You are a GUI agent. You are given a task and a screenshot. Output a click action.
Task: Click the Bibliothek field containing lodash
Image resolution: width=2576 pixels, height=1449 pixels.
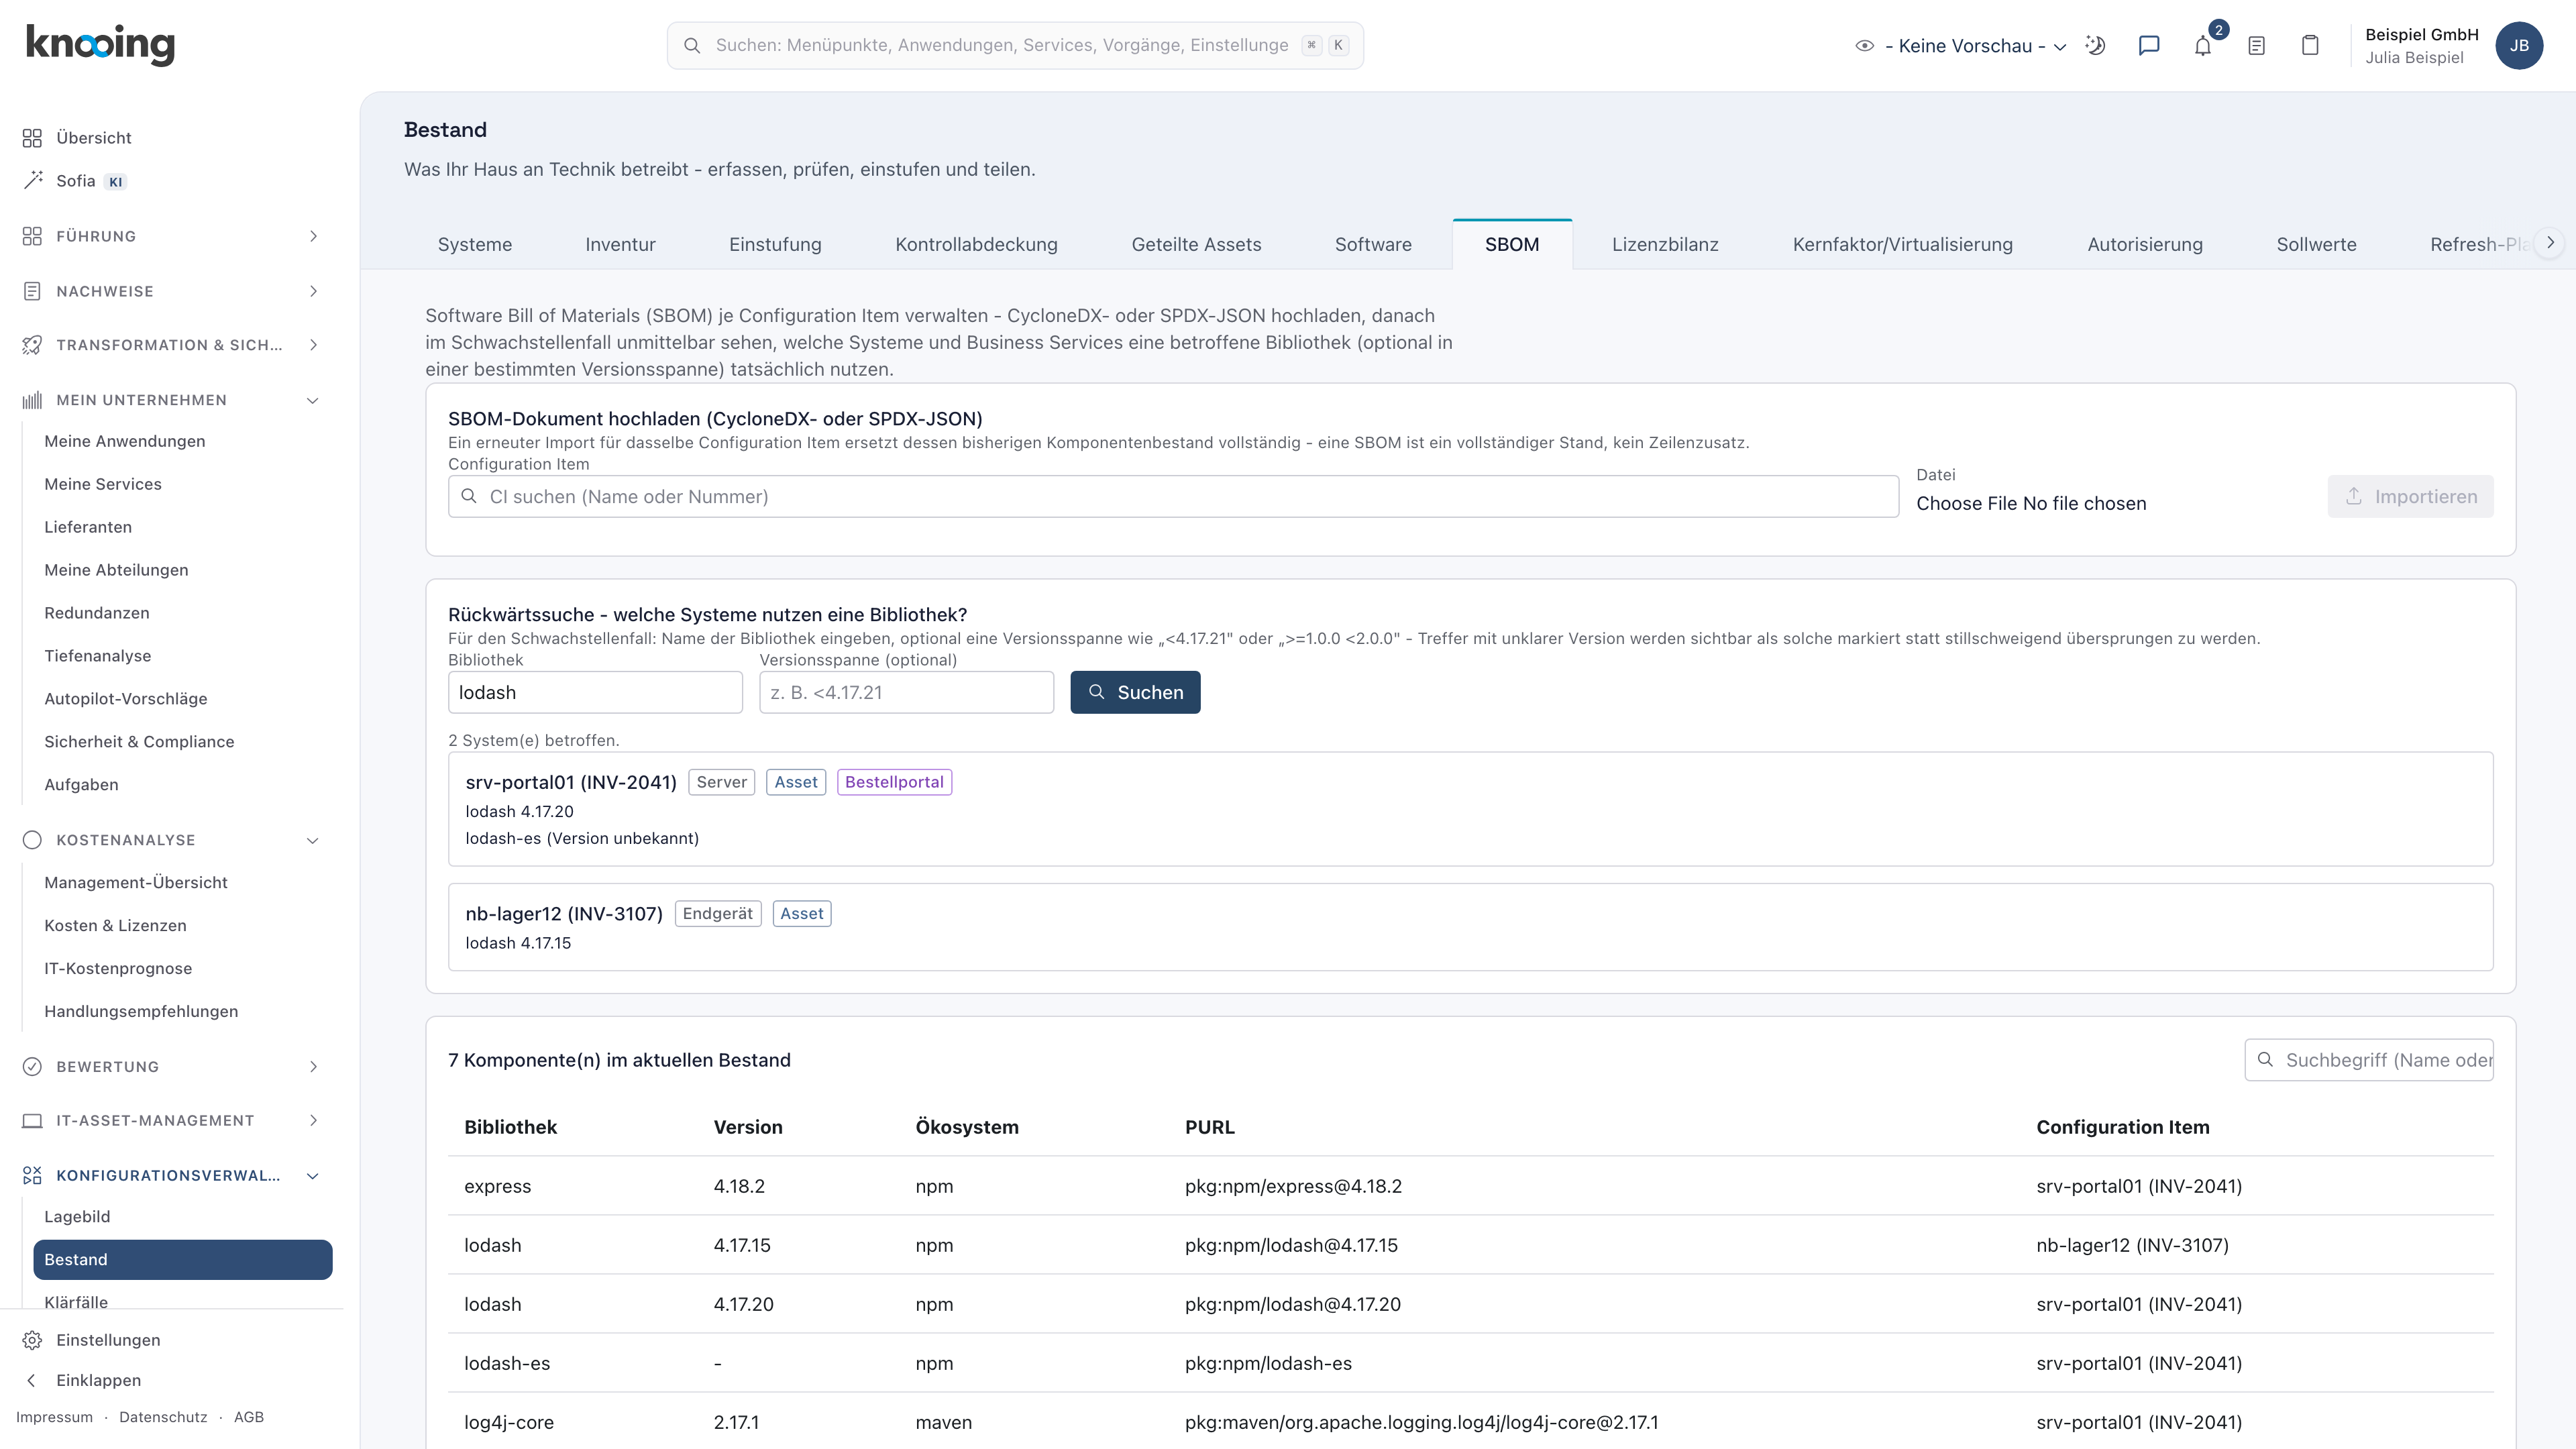pos(595,692)
